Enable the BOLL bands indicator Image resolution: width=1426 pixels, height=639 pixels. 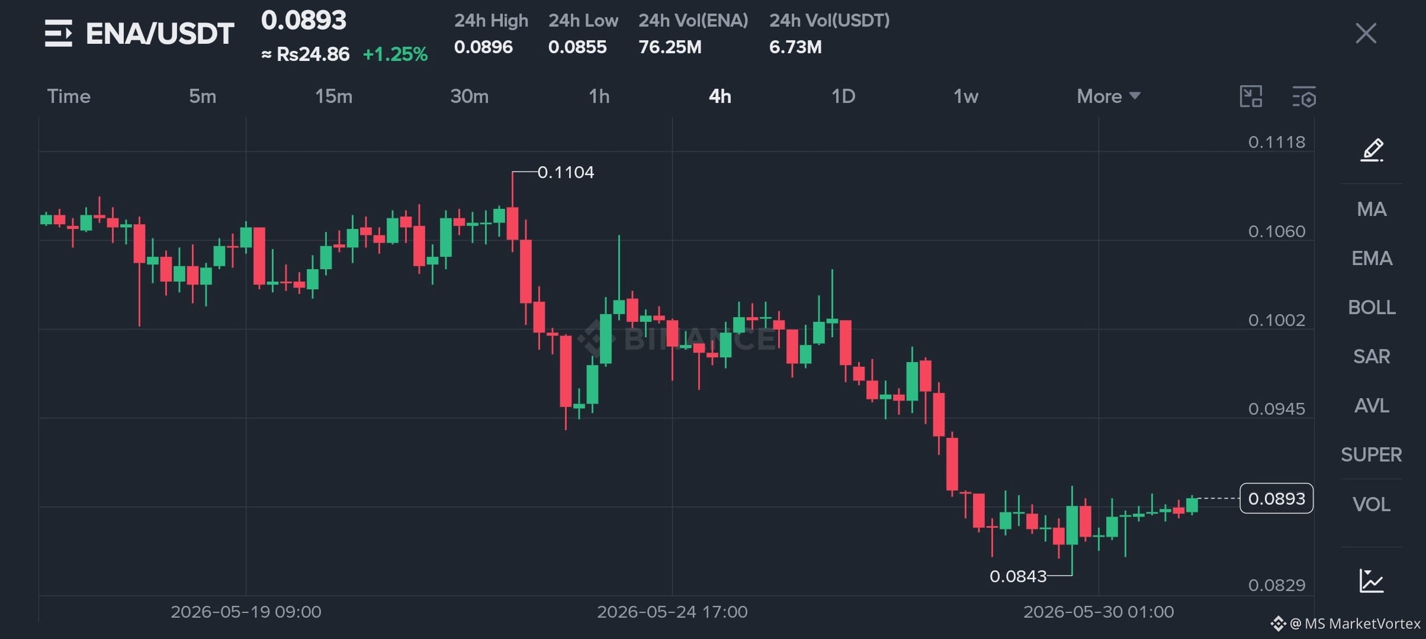(x=1372, y=307)
